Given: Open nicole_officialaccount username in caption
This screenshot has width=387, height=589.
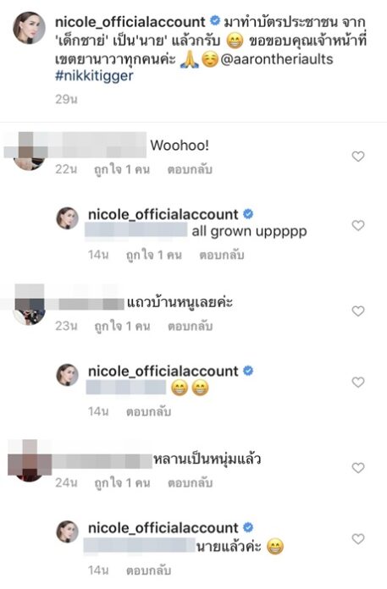Looking at the screenshot, I should pyautogui.click(x=130, y=22).
